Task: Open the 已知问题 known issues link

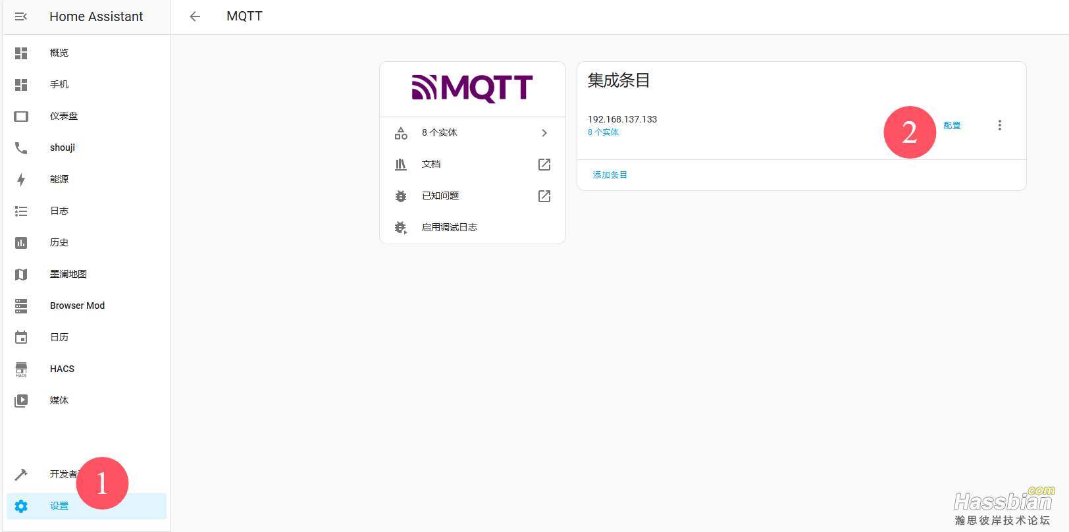Action: (473, 196)
